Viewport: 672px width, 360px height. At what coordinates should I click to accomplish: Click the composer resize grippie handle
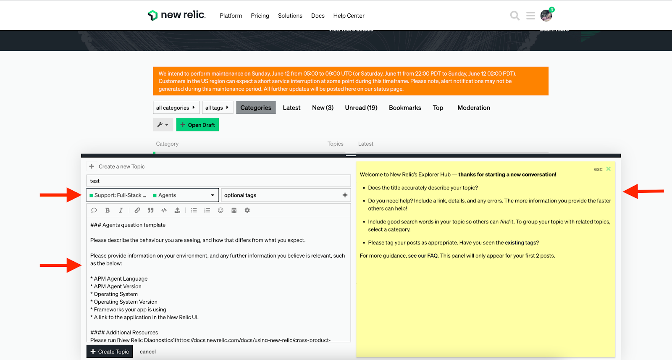(x=351, y=155)
